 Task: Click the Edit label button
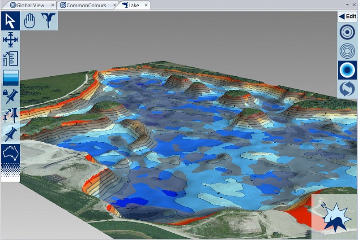[351, 17]
